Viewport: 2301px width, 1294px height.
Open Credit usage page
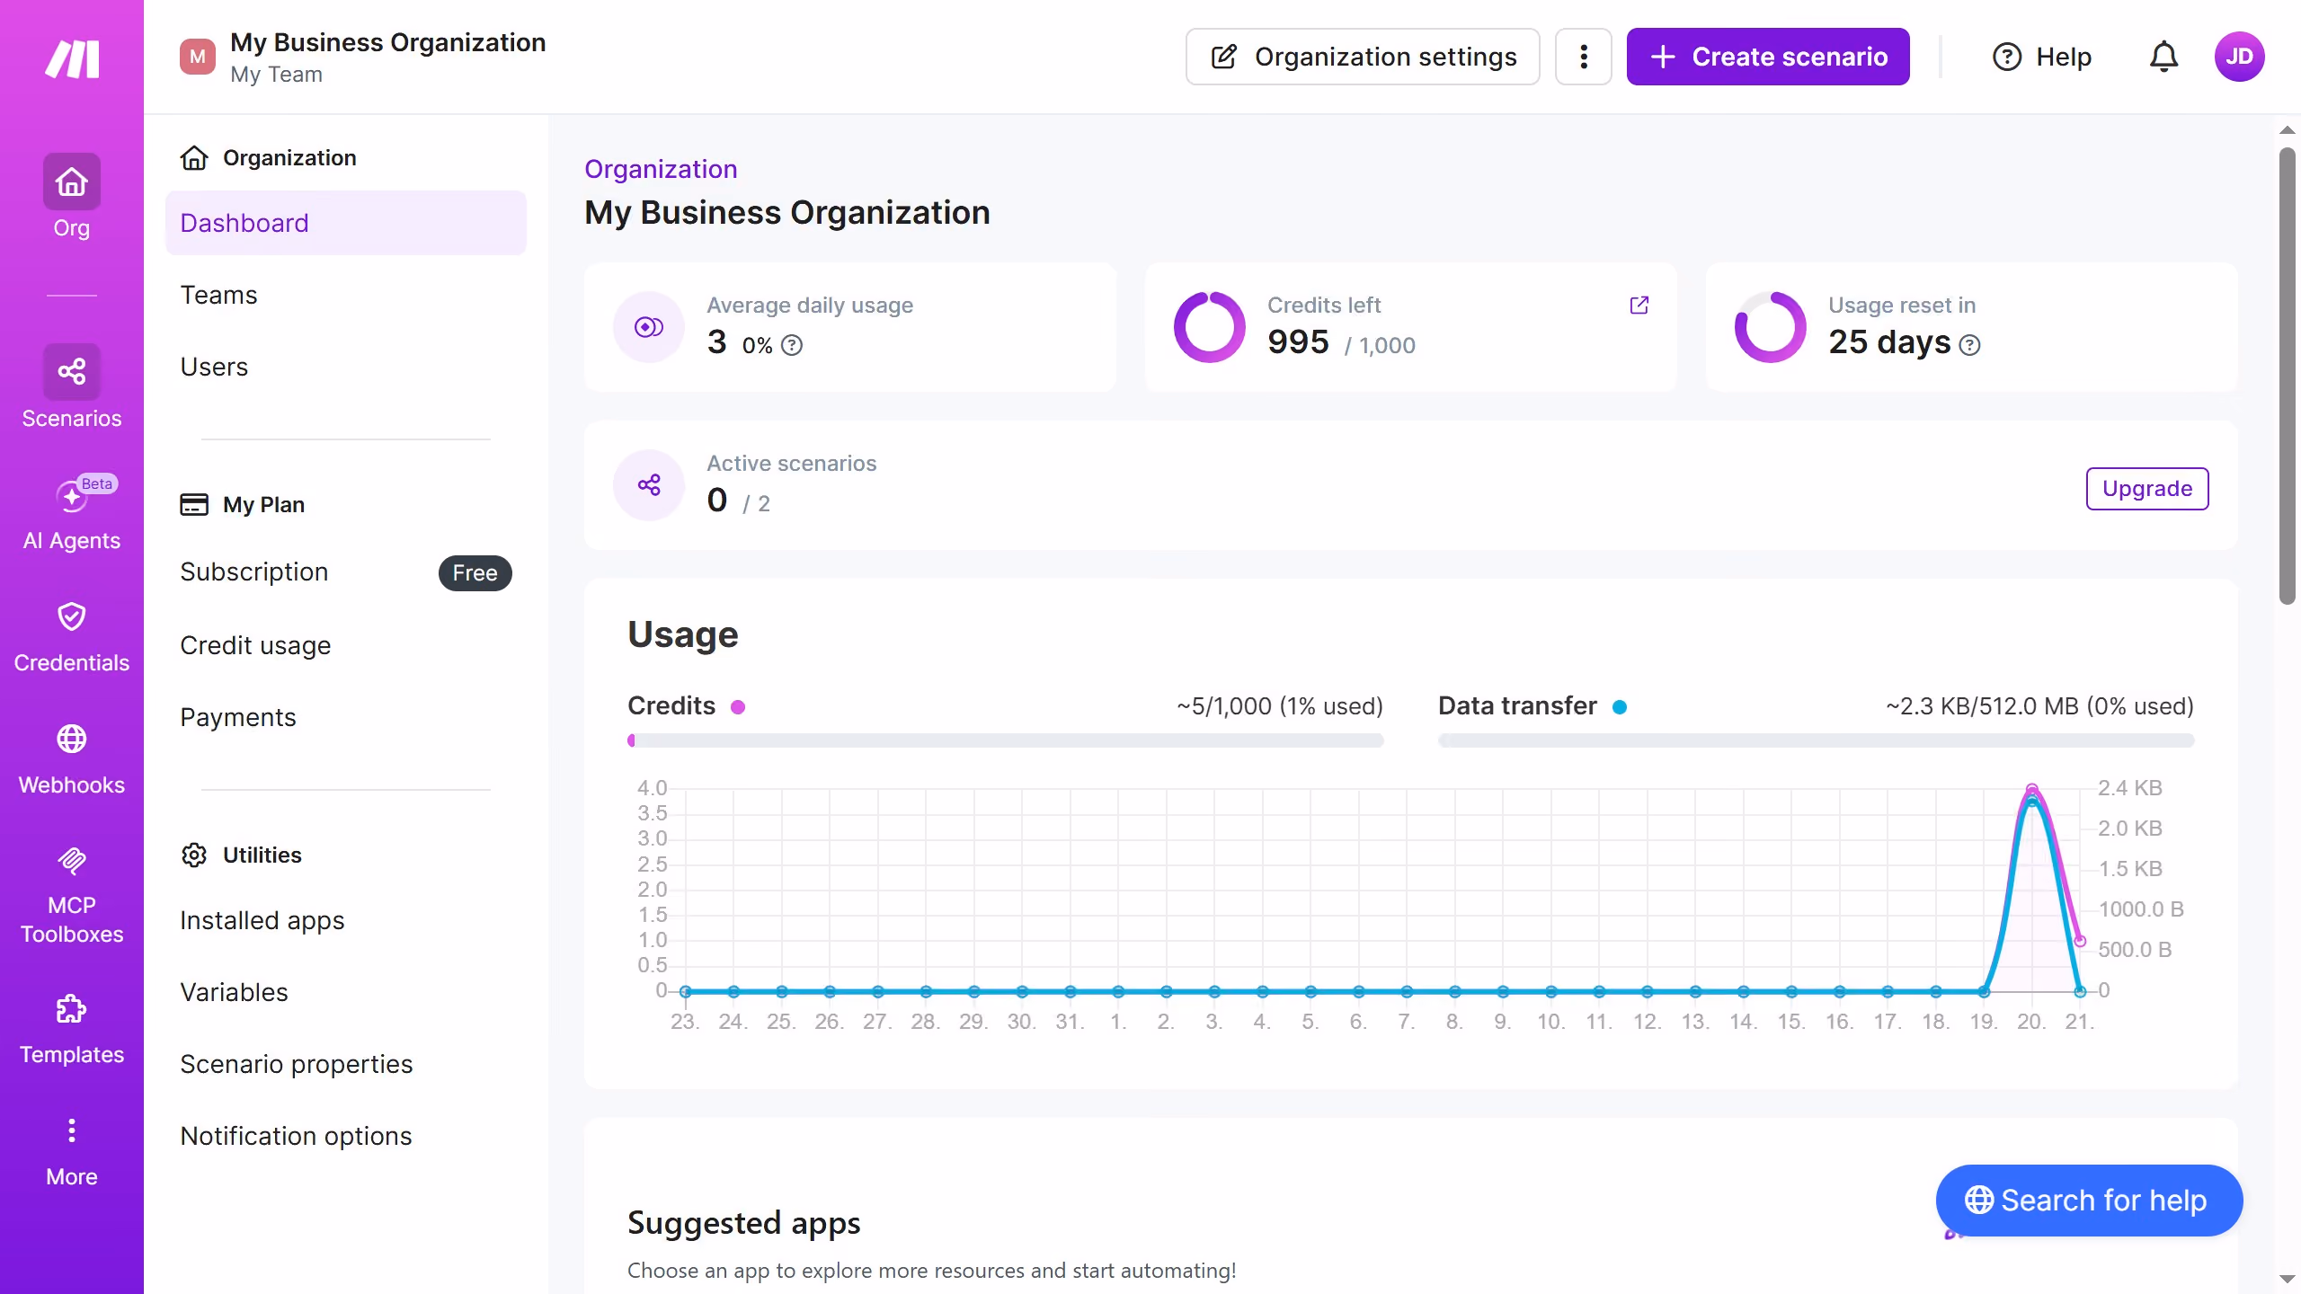click(x=346, y=645)
